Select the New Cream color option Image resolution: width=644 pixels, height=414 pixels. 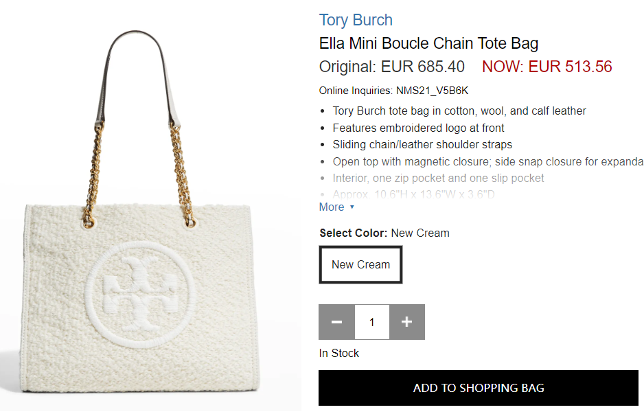click(360, 265)
